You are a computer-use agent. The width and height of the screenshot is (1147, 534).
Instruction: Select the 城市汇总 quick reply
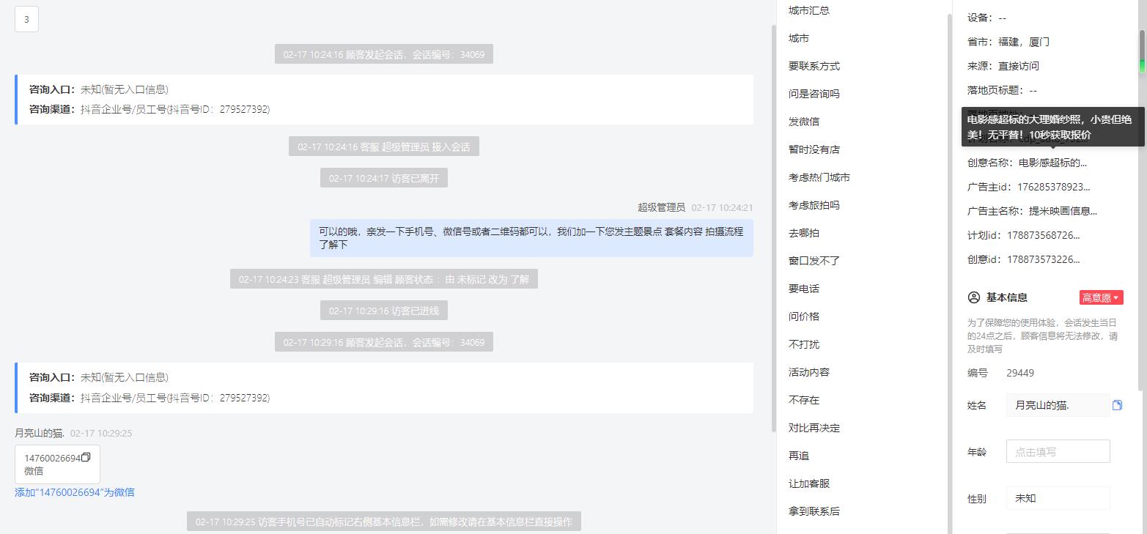809,10
